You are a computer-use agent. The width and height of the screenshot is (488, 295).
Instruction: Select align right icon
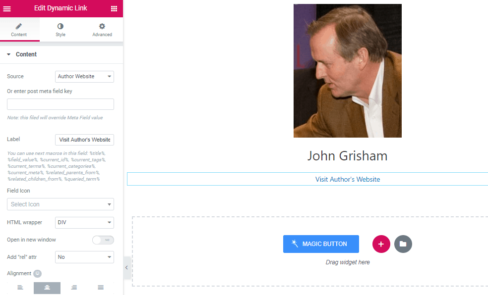(74, 288)
